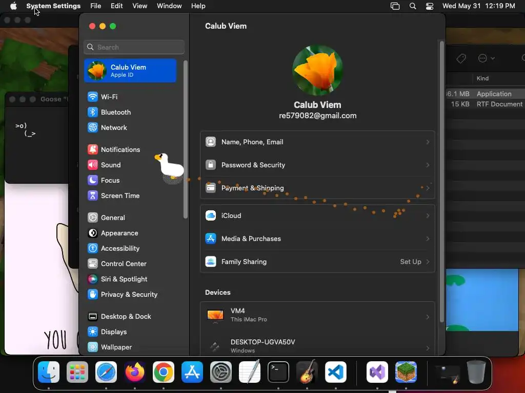Select the Application row in Finder window
This screenshot has height=393, width=525.
[x=485, y=94]
